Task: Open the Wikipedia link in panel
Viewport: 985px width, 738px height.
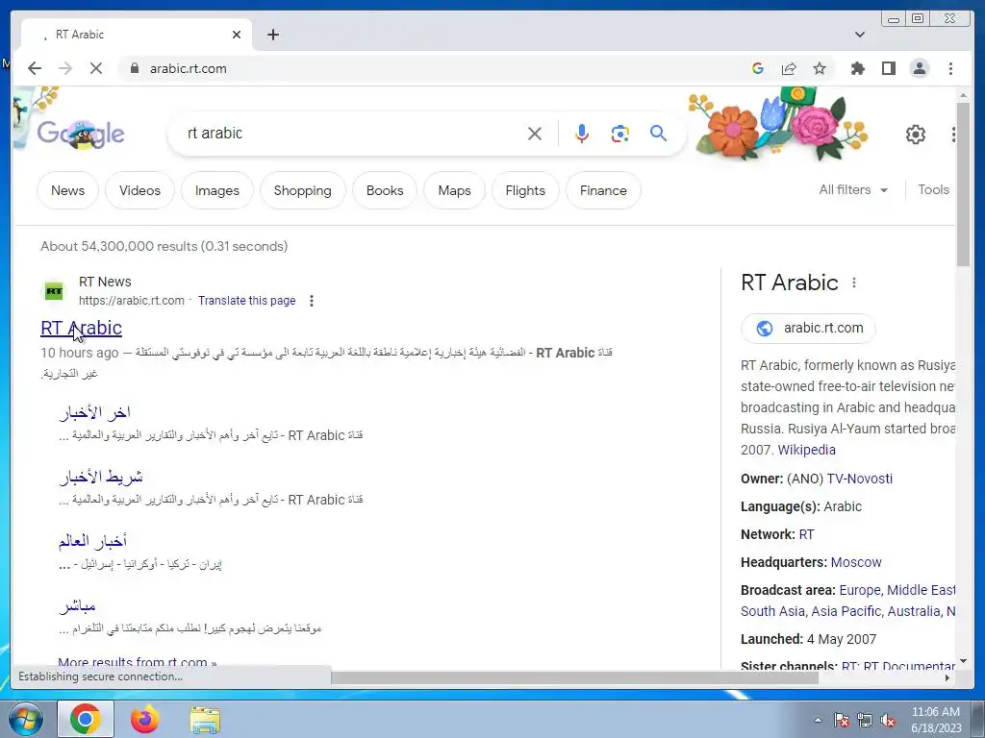Action: (x=807, y=450)
